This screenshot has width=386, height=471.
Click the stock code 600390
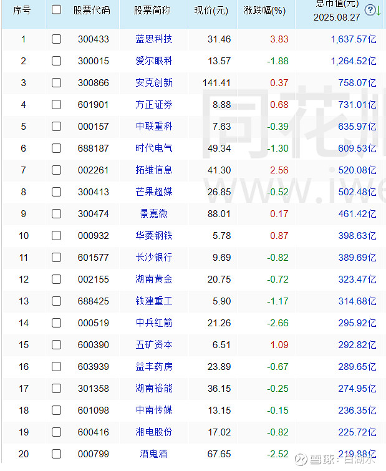pos(94,345)
